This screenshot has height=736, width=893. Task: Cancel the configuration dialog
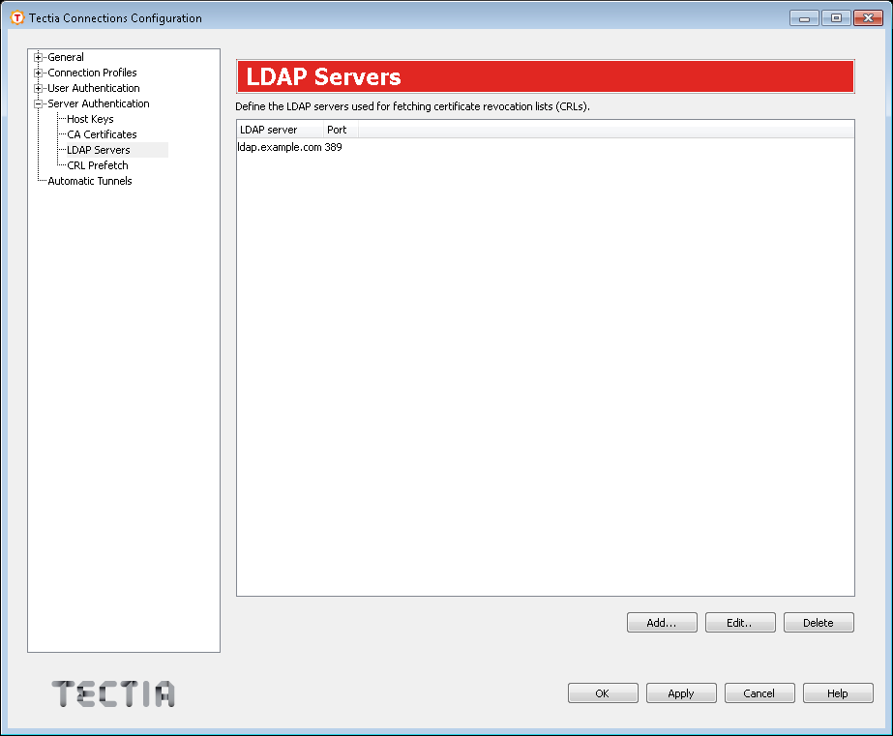(759, 692)
